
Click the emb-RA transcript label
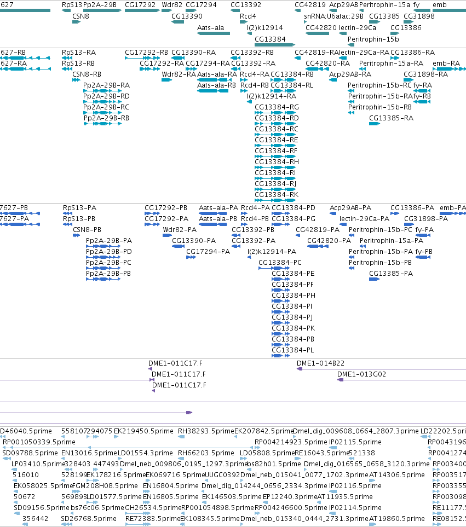tap(446, 63)
